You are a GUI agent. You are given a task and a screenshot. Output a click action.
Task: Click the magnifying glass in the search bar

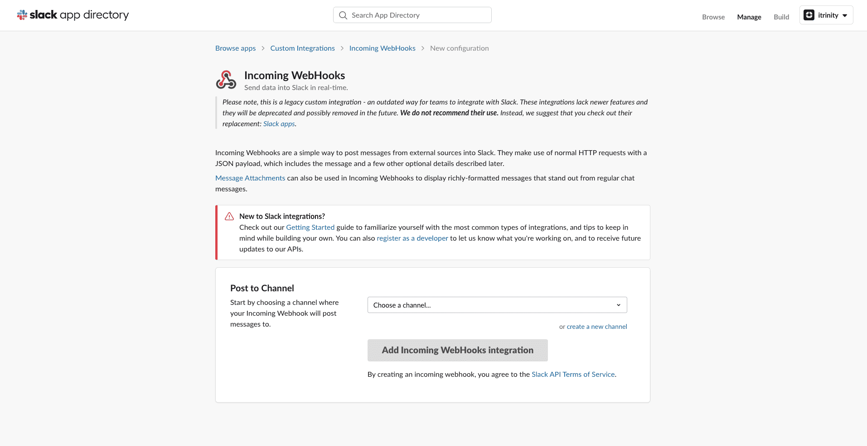(343, 15)
